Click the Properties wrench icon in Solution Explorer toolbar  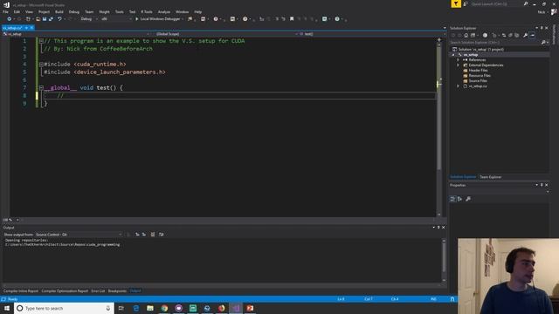tap(525, 35)
